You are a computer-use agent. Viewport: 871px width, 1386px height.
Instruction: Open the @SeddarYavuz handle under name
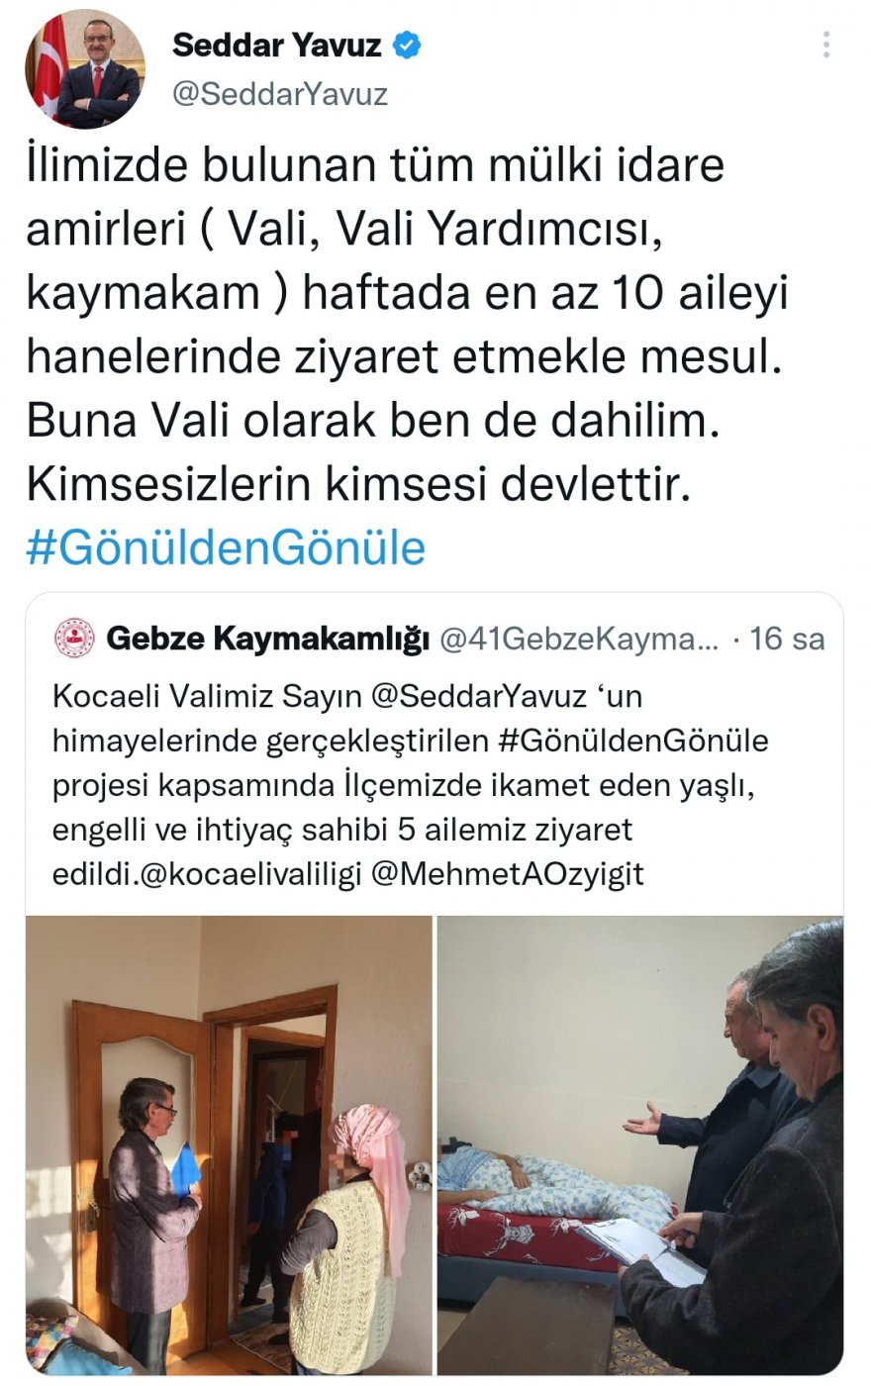(x=280, y=94)
